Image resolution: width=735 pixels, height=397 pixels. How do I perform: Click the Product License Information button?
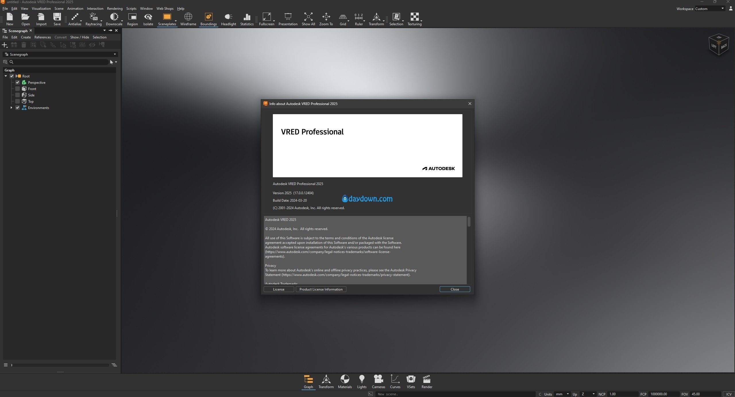[321, 289]
